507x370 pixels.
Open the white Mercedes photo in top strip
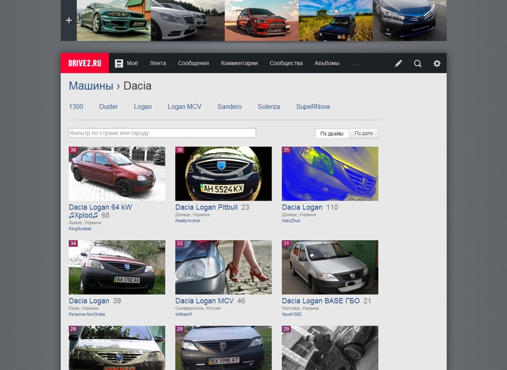pos(188,21)
